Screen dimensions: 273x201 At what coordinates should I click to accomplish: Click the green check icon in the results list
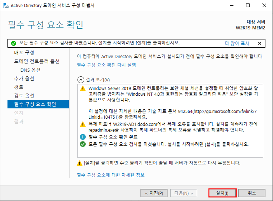83,144
